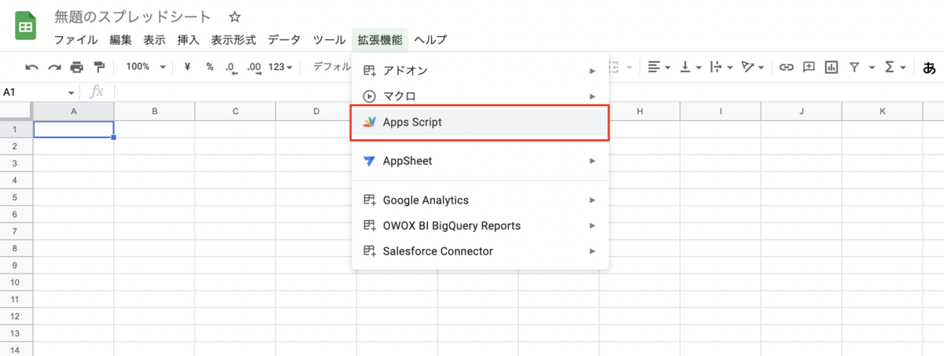The height and width of the screenshot is (356, 944).
Task: Redo the last undone action
Action: click(54, 68)
